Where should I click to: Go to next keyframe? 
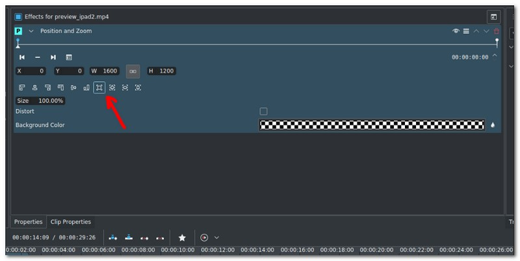pos(53,57)
